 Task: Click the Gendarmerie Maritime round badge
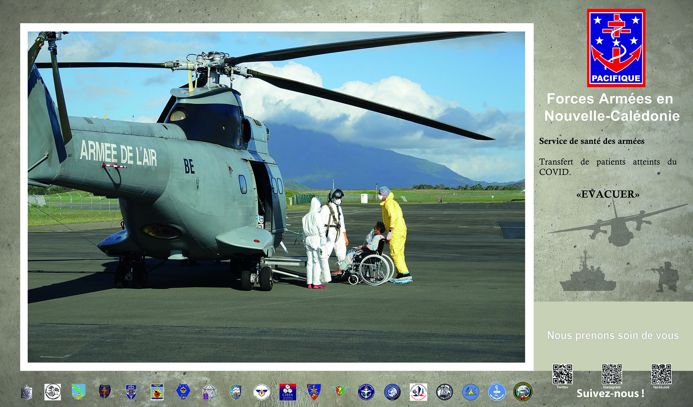click(x=523, y=392)
